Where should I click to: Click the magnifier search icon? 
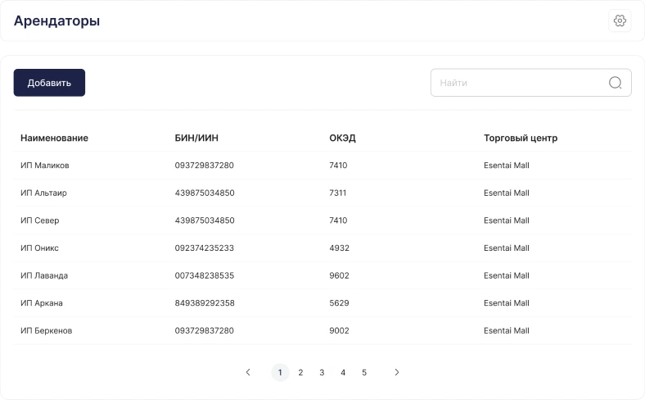(615, 83)
